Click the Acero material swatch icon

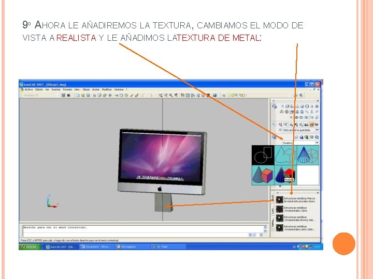pos(280,200)
